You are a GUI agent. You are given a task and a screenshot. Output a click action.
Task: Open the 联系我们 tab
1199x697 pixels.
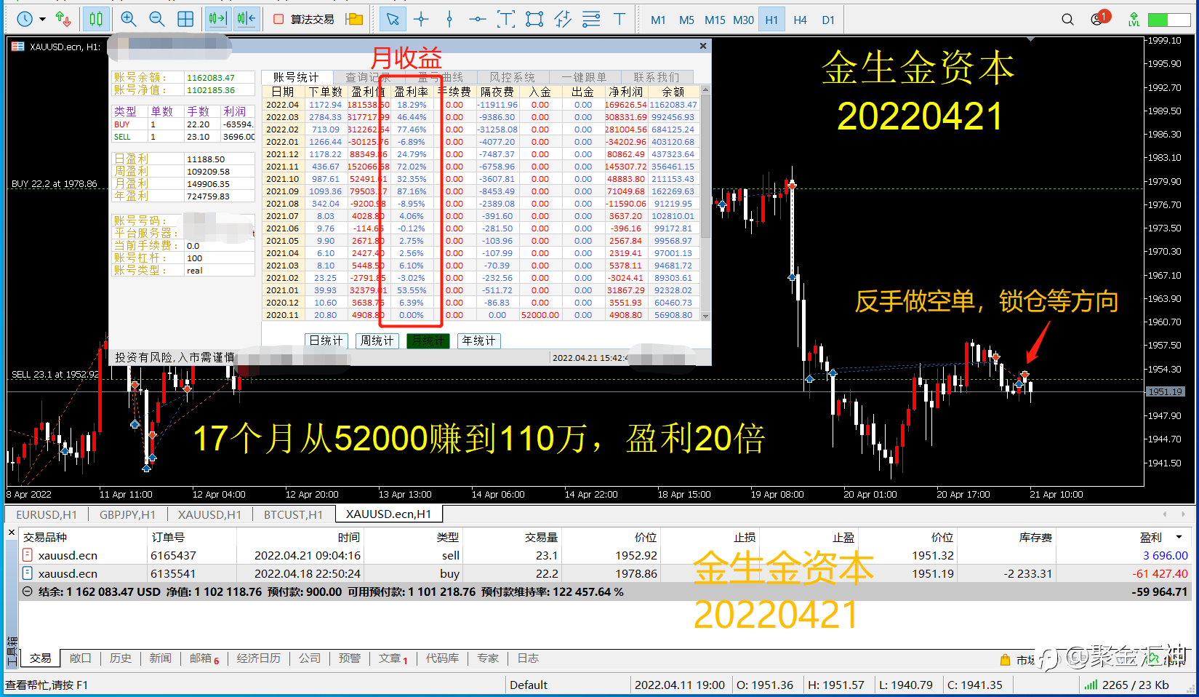coord(656,77)
